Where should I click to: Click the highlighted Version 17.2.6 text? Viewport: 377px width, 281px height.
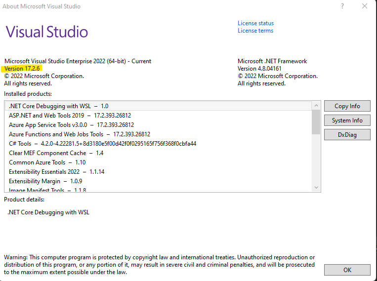tap(22, 69)
